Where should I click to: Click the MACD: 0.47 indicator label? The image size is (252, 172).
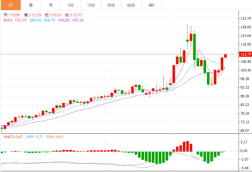[x=13, y=137]
